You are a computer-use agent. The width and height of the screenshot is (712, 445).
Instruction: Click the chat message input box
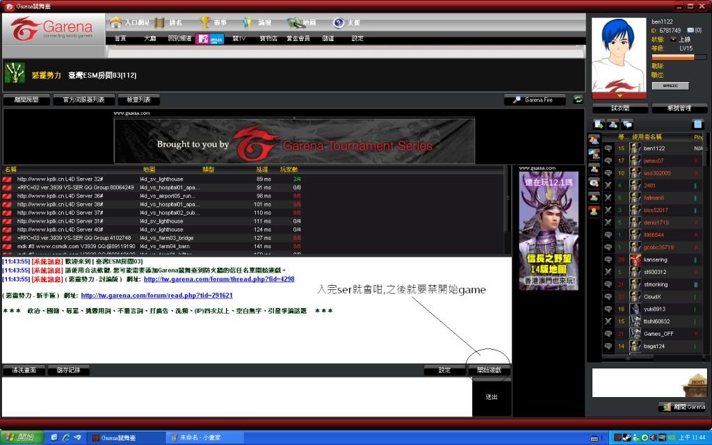click(x=237, y=396)
